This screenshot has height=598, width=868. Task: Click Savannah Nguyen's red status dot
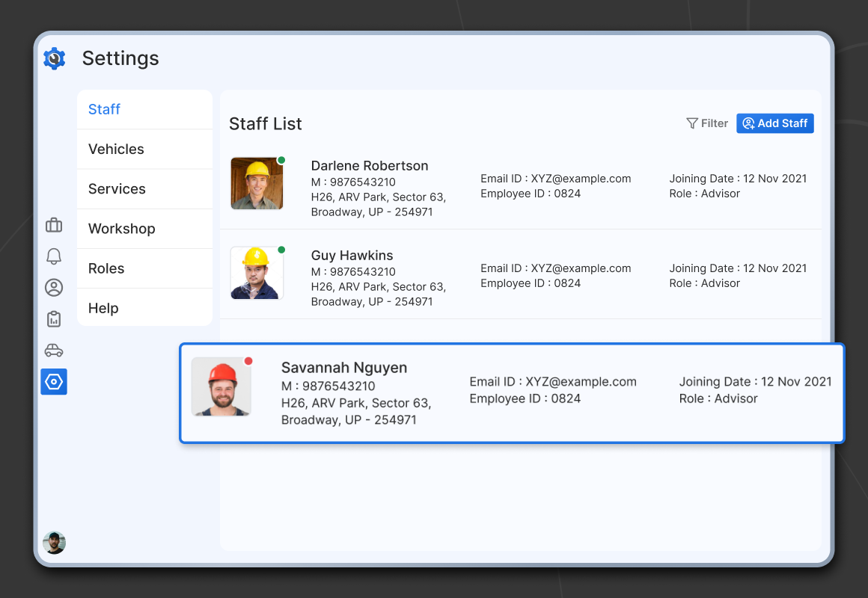tap(248, 361)
